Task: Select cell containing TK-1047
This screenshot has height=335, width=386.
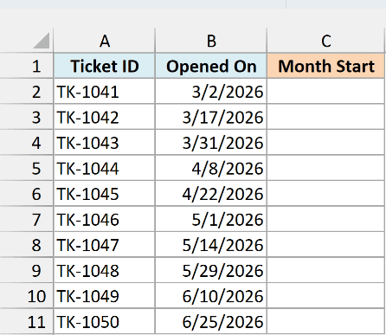Action: point(105,244)
